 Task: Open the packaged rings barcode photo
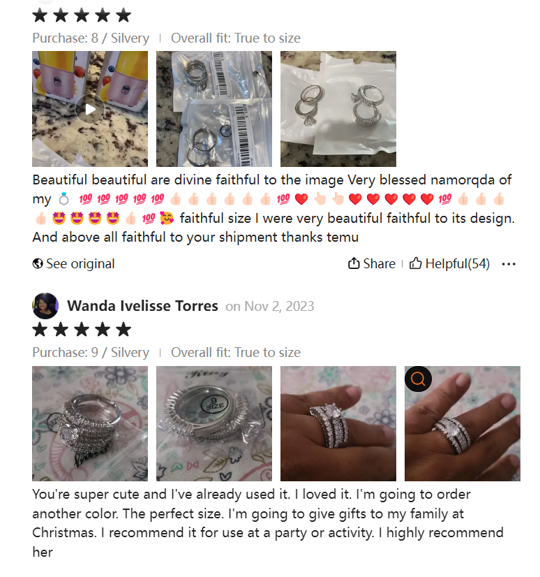tap(214, 109)
